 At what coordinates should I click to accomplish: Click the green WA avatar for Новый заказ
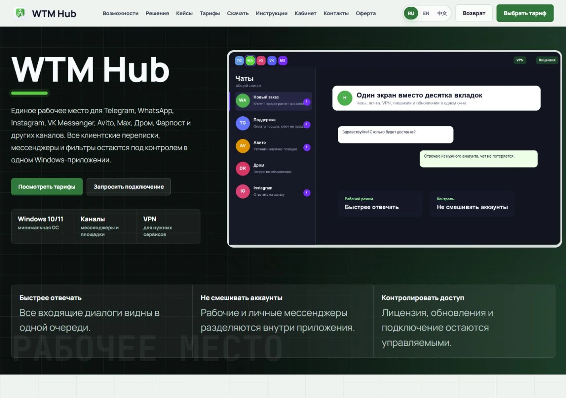(x=243, y=101)
